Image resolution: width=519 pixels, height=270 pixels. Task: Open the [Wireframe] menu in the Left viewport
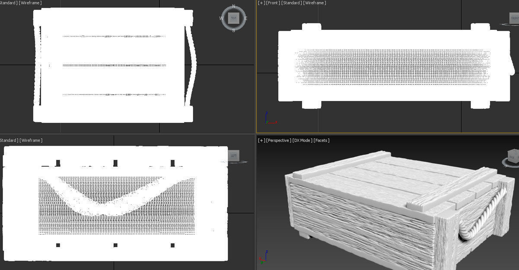click(x=32, y=140)
